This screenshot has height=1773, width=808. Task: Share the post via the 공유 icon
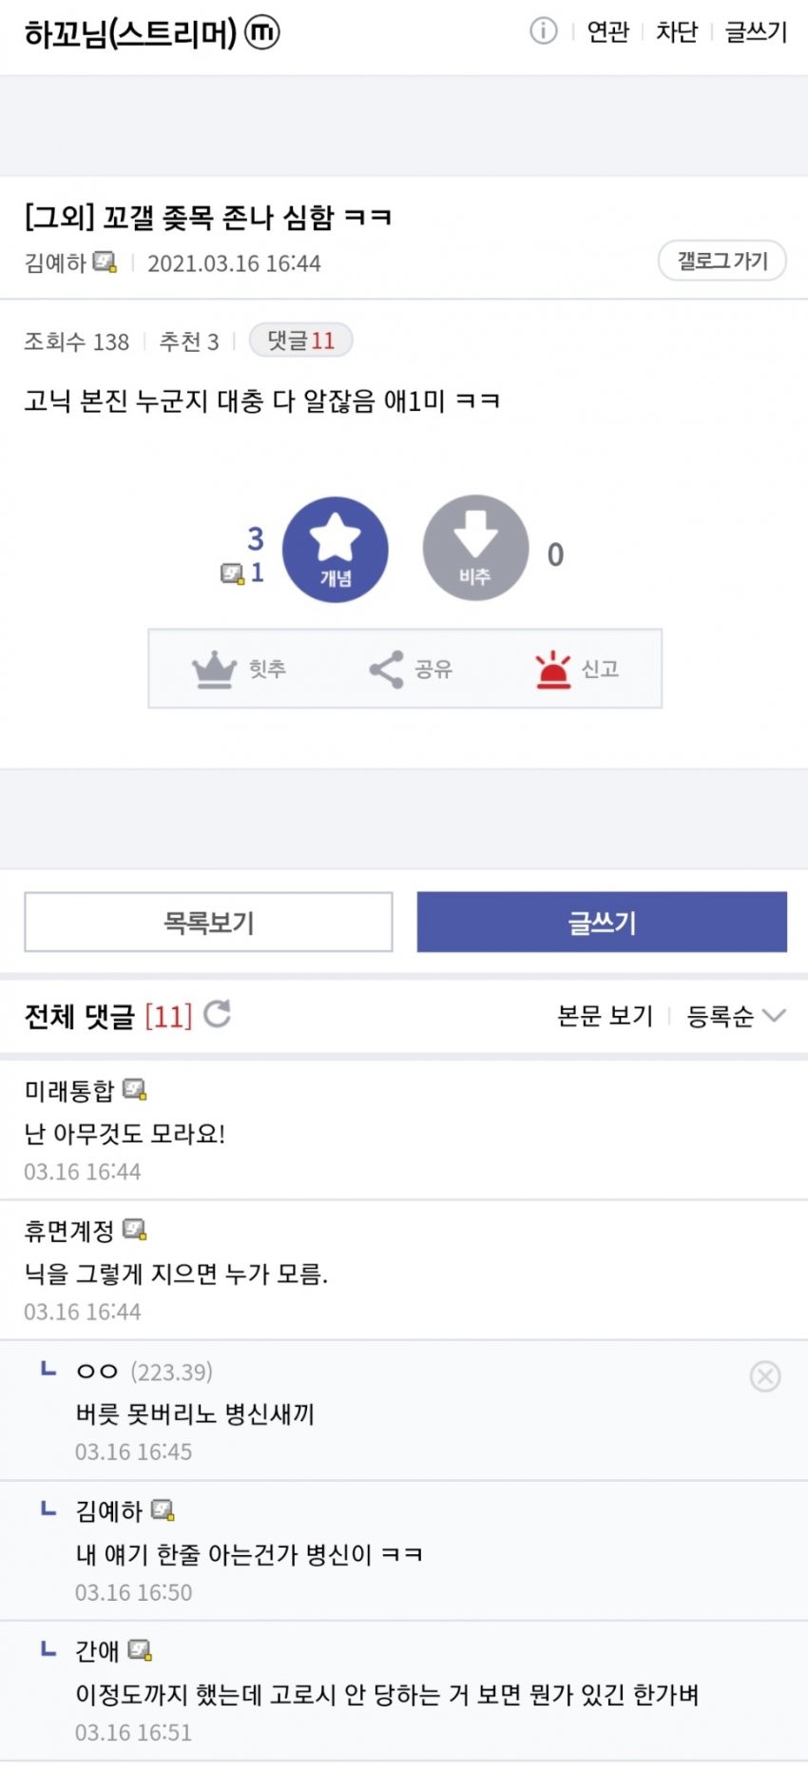pyautogui.click(x=386, y=670)
